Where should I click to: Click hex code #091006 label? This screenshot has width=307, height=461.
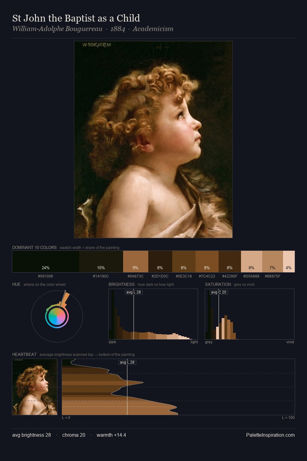(x=45, y=276)
